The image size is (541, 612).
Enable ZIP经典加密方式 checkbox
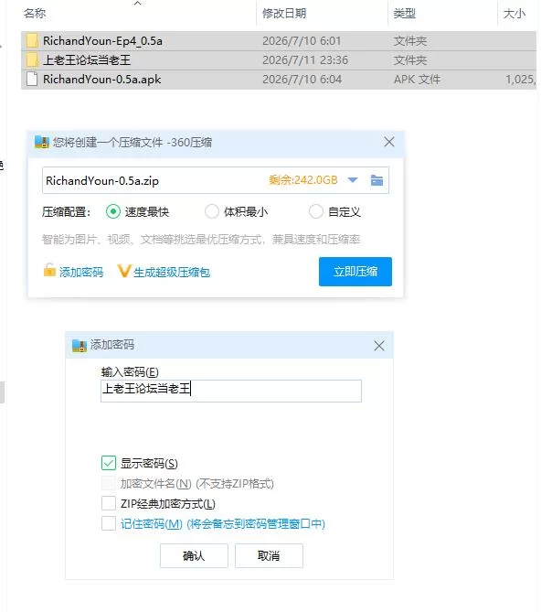pyautogui.click(x=109, y=503)
